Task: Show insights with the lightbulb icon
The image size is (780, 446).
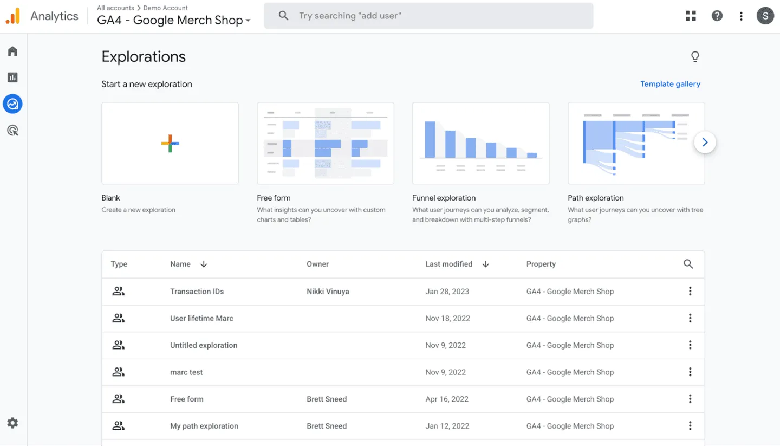Action: pyautogui.click(x=695, y=57)
